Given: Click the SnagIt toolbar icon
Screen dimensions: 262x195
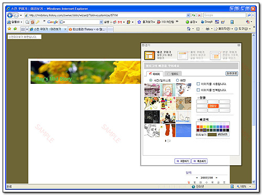Looking at the screenshot, I should click(x=207, y=22).
